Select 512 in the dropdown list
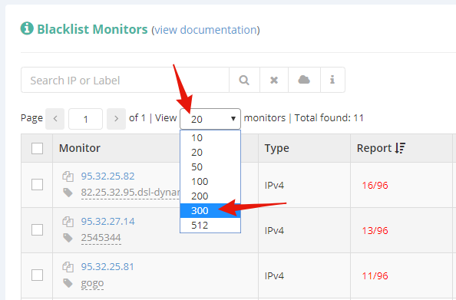 [210, 225]
